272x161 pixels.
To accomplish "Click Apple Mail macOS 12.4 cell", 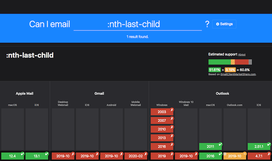I will [12, 156].
